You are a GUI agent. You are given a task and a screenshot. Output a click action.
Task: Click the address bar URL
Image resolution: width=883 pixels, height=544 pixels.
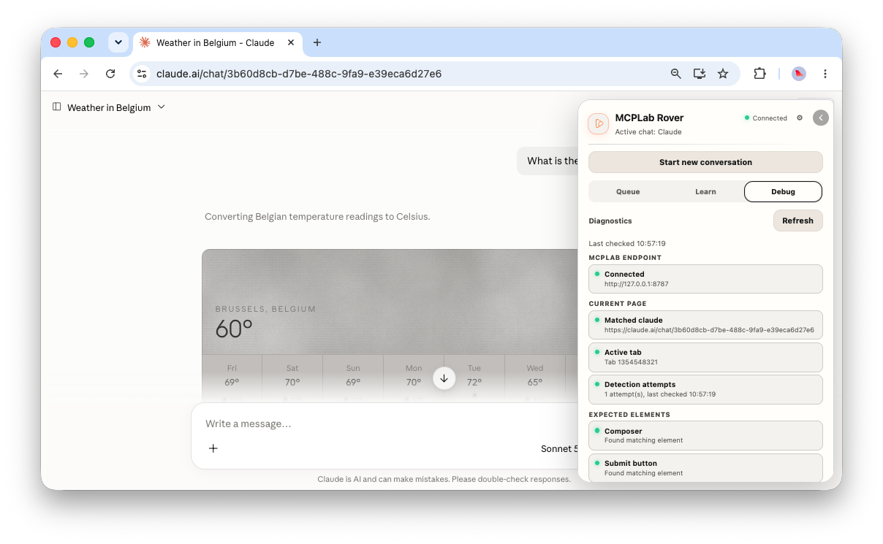(299, 74)
